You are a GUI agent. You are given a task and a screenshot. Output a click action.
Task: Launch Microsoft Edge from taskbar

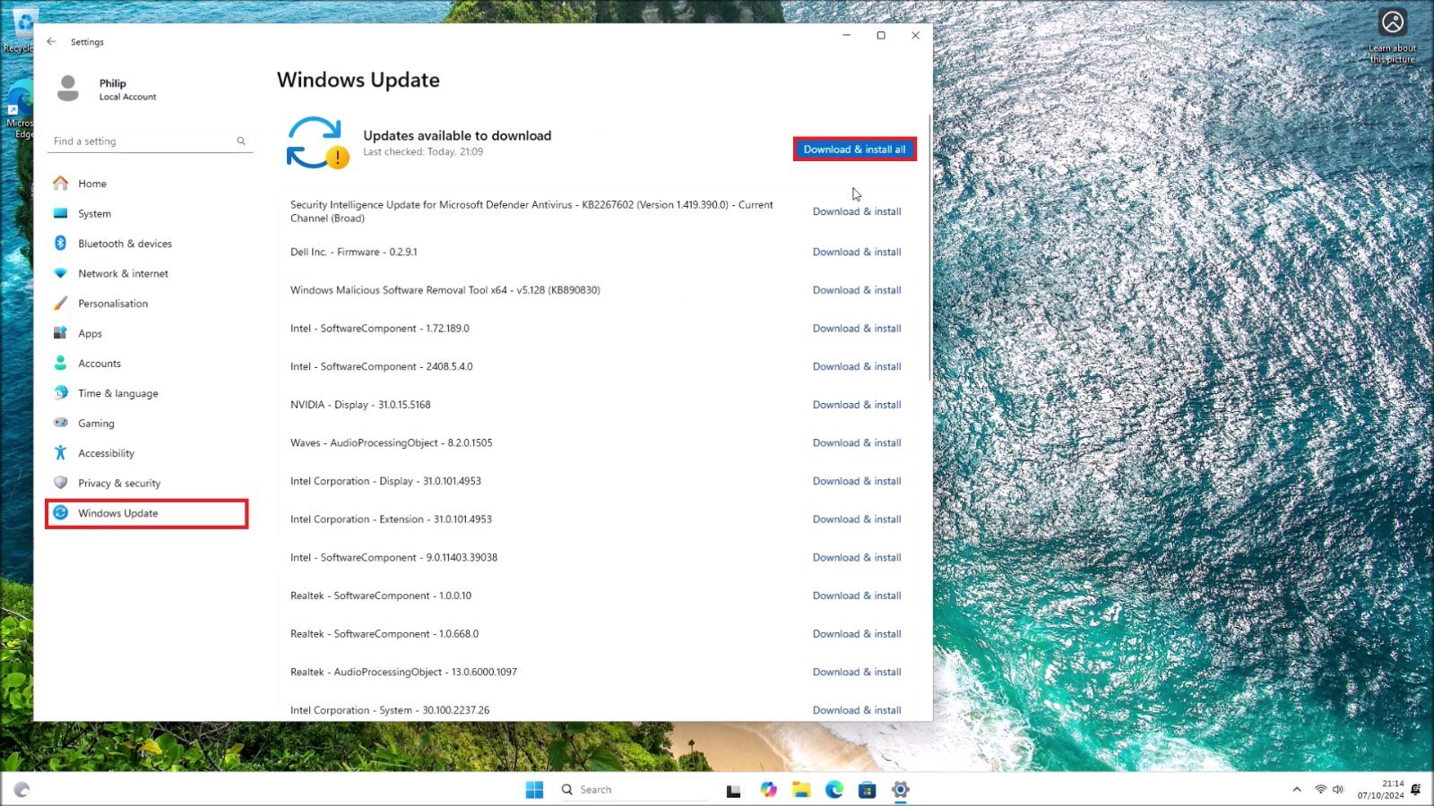(x=834, y=789)
